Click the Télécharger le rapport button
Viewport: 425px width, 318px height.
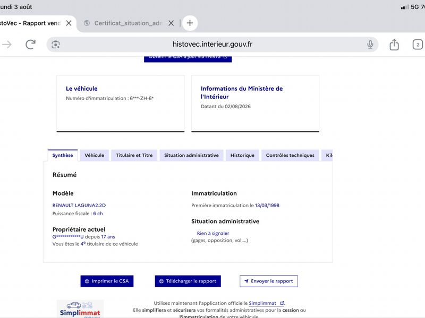coord(188,281)
